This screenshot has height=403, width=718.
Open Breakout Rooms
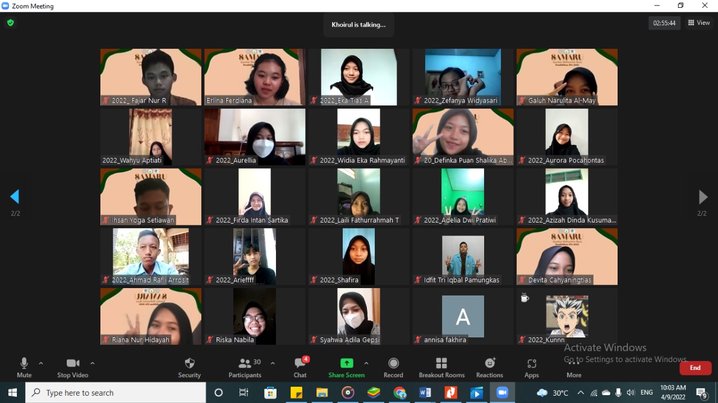click(441, 367)
